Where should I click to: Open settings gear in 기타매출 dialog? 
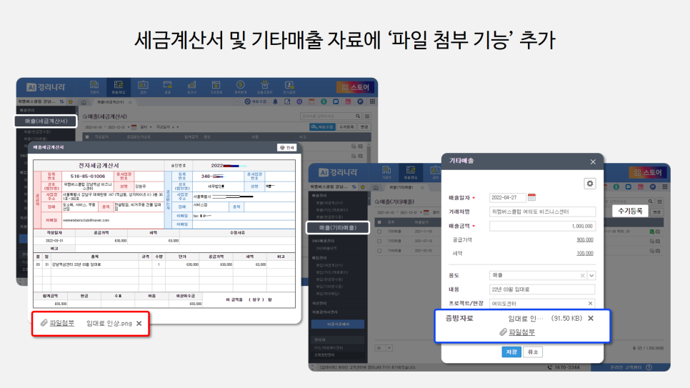tap(590, 184)
